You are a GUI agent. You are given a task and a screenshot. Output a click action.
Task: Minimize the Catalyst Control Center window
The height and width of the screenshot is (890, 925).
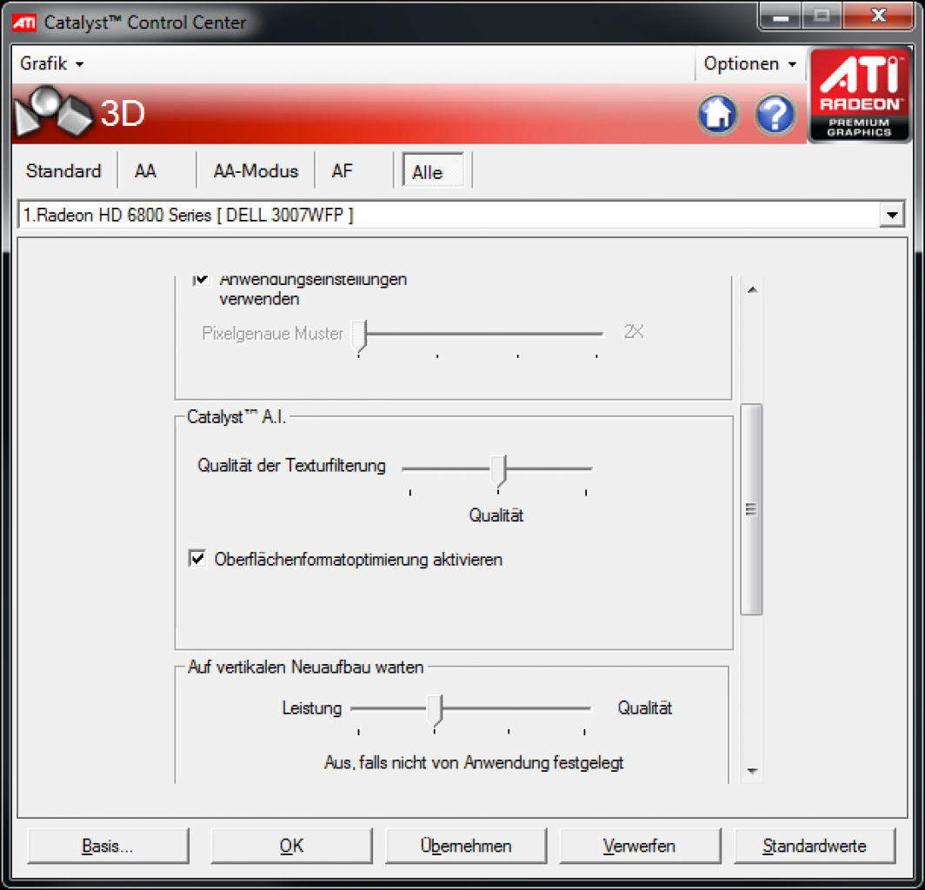(781, 16)
